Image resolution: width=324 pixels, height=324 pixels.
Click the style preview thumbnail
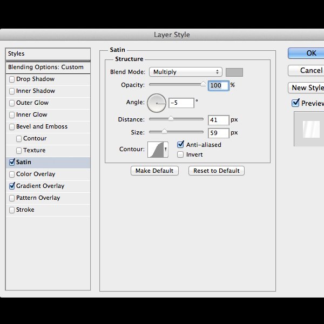(x=311, y=130)
